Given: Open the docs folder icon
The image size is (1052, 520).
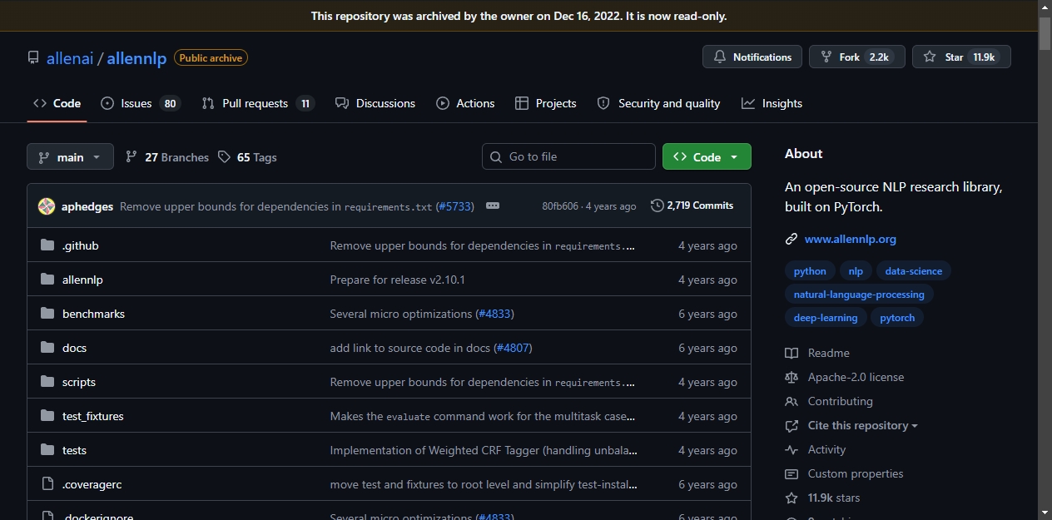Looking at the screenshot, I should [x=47, y=348].
